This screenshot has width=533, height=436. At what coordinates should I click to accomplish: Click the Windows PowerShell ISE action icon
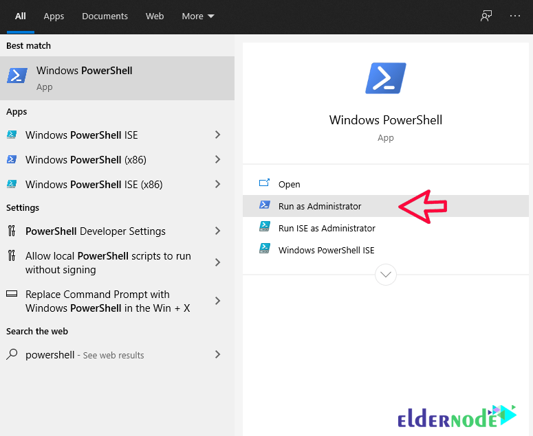pyautogui.click(x=265, y=249)
